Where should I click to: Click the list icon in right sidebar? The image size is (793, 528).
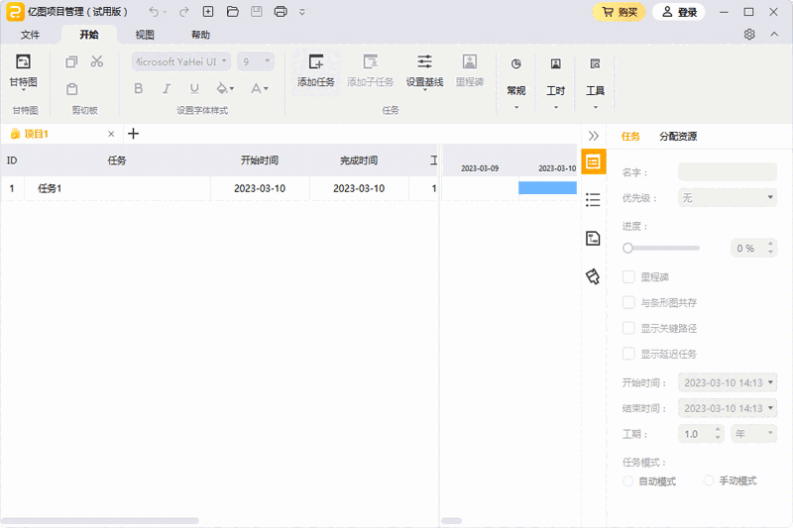coord(593,200)
